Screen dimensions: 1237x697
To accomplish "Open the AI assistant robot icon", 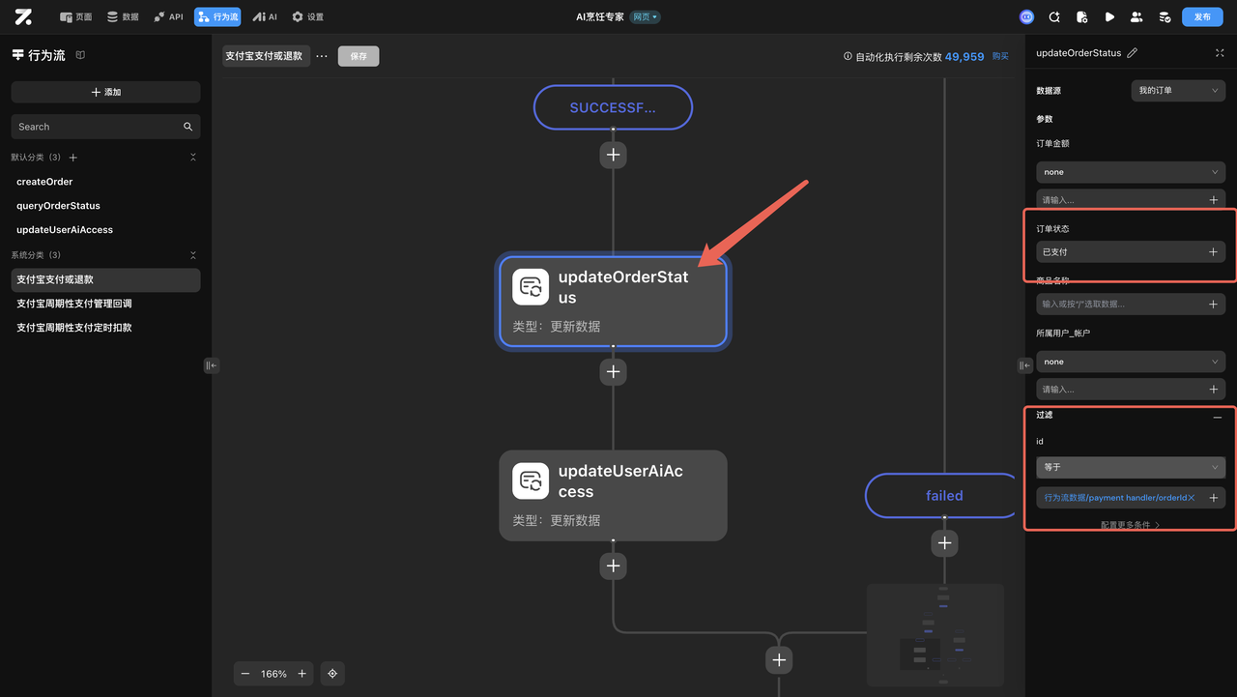I will tap(1026, 16).
